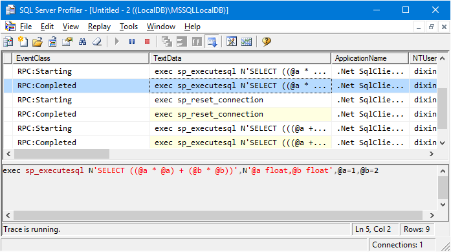Open the File menu

26,27
